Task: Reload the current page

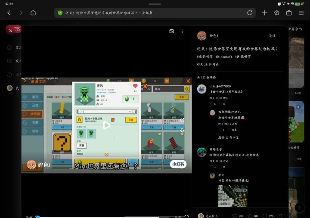Action: point(249,13)
